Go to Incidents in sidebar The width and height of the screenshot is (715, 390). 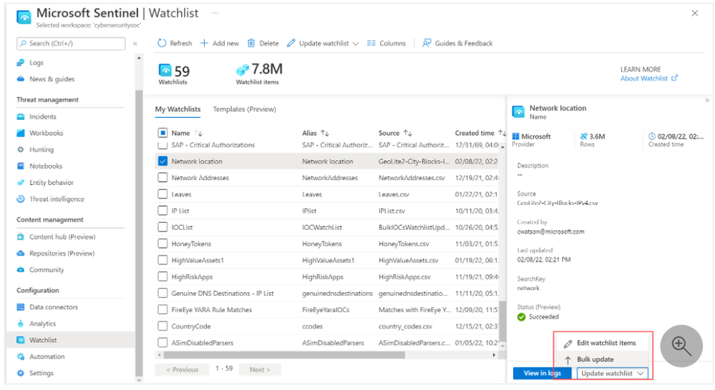(43, 116)
